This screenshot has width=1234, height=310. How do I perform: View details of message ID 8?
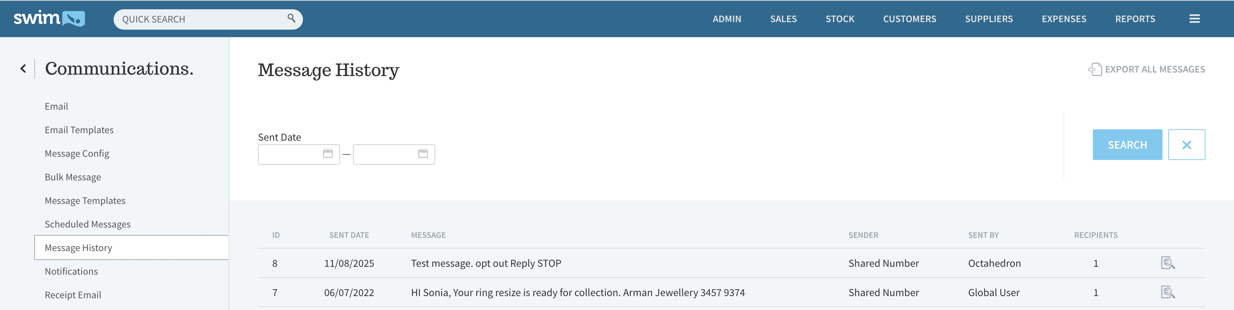click(x=1168, y=263)
